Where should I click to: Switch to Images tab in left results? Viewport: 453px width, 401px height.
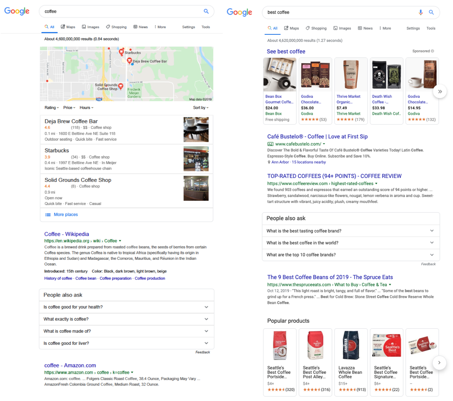point(91,27)
